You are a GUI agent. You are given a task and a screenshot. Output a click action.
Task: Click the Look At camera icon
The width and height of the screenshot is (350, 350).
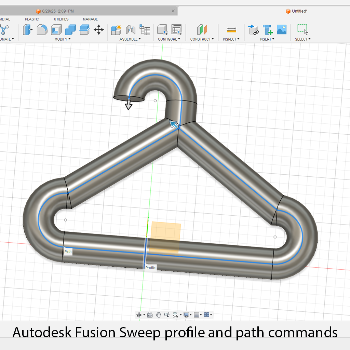[150, 315]
